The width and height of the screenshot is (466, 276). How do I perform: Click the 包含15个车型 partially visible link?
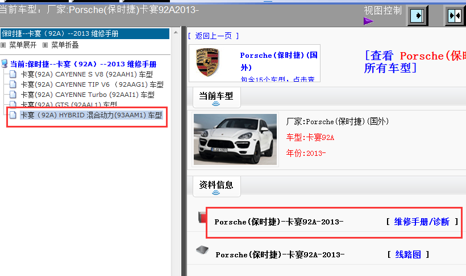[277, 79]
